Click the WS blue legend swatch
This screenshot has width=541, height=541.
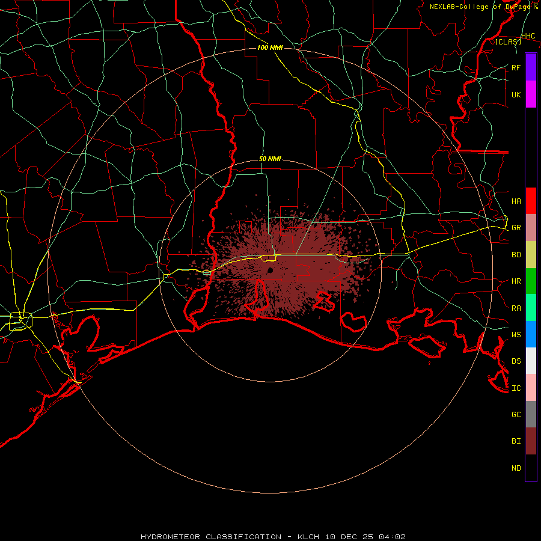pyautogui.click(x=531, y=334)
